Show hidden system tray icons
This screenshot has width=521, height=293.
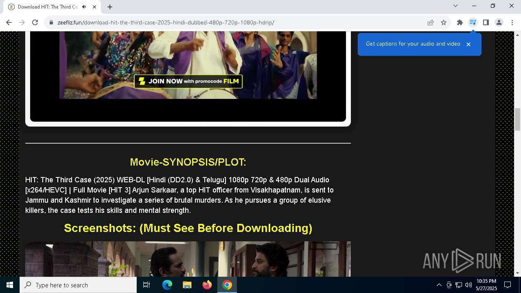pos(439,285)
